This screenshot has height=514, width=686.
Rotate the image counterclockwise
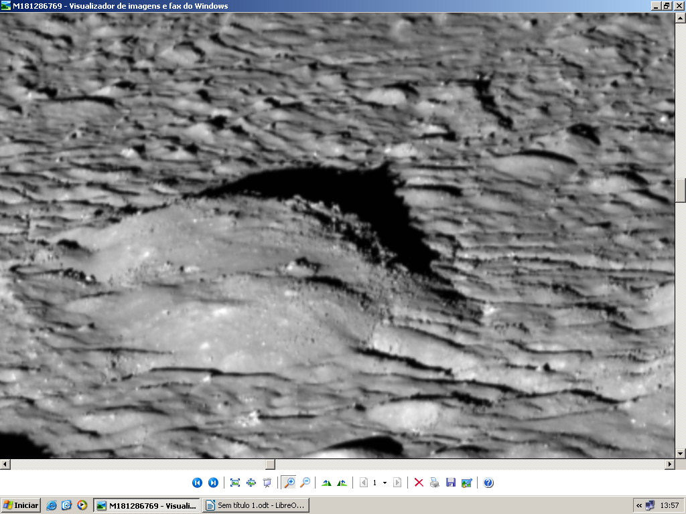point(342,483)
